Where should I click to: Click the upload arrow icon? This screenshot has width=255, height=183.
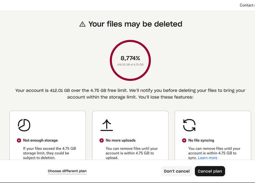[x=106, y=125]
